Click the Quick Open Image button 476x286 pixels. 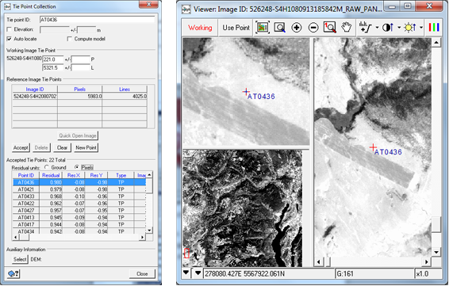[x=78, y=135]
